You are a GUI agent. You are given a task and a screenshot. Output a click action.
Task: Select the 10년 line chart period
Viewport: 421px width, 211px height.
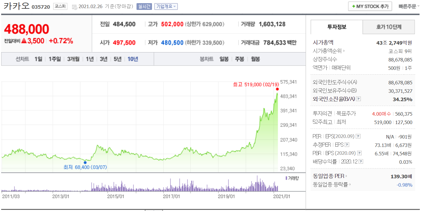tap(133, 59)
